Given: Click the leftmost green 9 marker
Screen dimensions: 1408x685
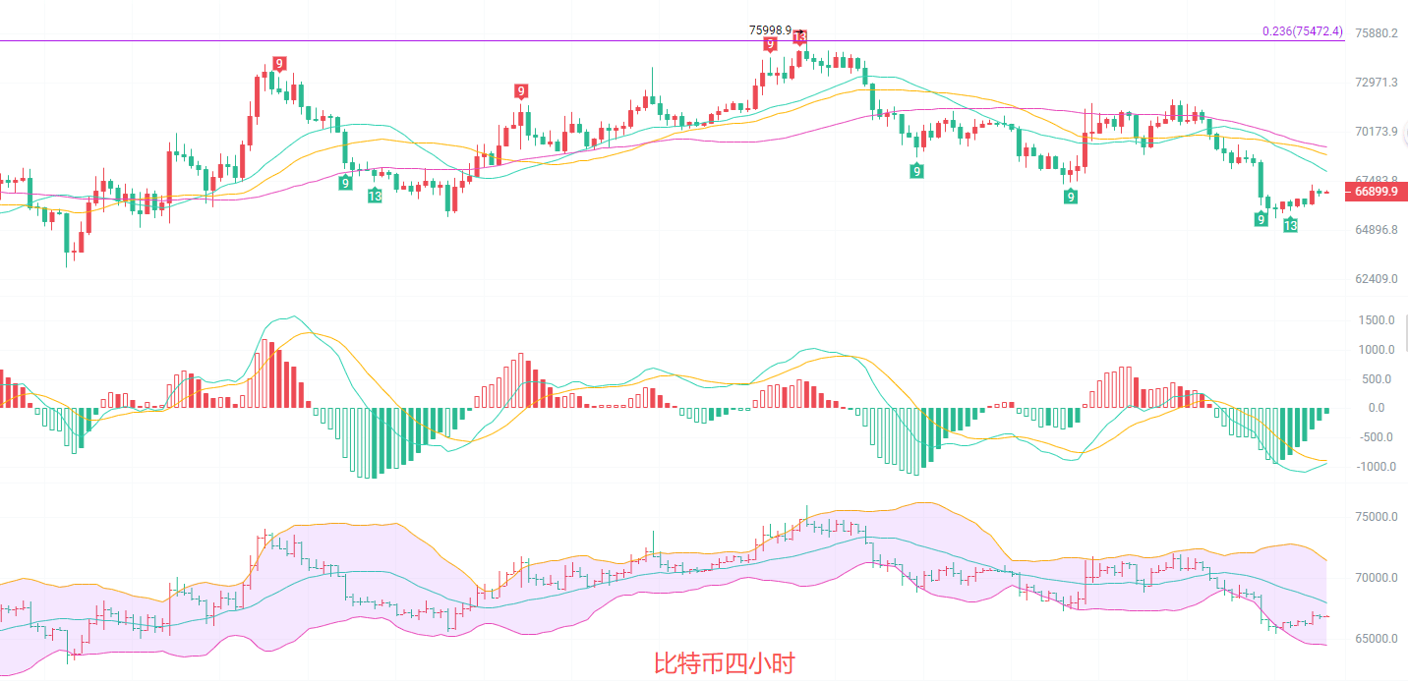Looking at the screenshot, I should [x=345, y=183].
